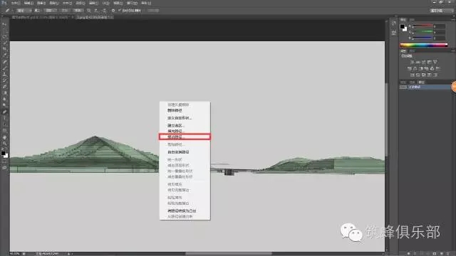The height and width of the screenshot is (256, 456).
Task: Select the Pen tool in the toolbox
Action: (4, 112)
